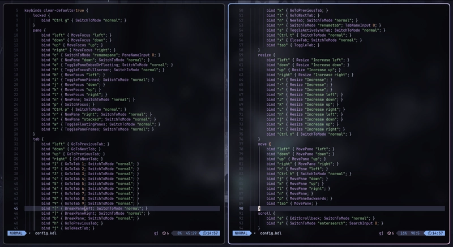
Task: Click the CloseTab bind line
Action: pos(314,40)
